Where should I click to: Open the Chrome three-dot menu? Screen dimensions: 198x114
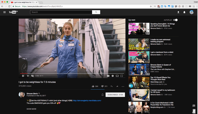(x=197, y=6)
